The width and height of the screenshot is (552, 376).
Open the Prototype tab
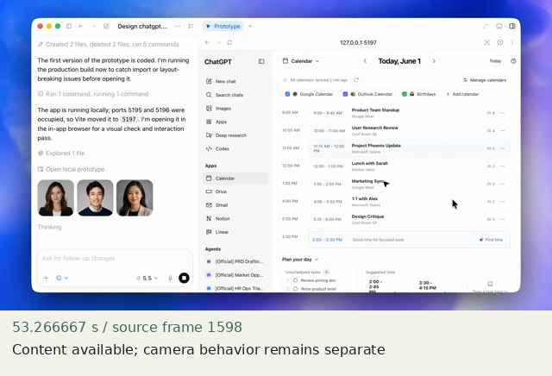223,27
